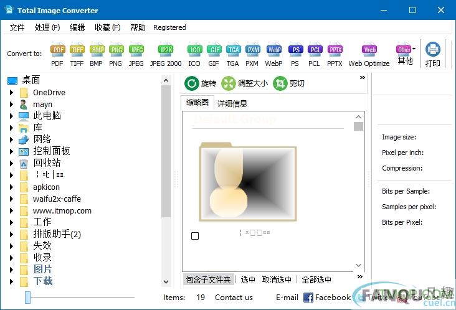This screenshot has width=456, height=310.
Task: Click folder tree scrollbar down arrow
Action: pos(166,281)
